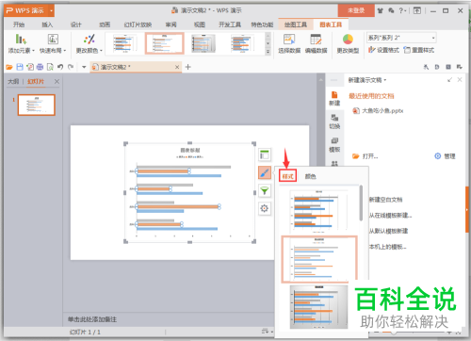Open the chart series selector combo box

401,38
